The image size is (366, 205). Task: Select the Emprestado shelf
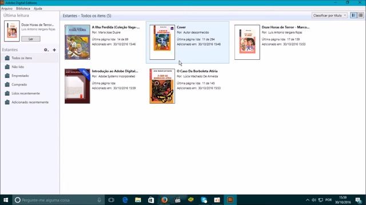(x=30, y=76)
